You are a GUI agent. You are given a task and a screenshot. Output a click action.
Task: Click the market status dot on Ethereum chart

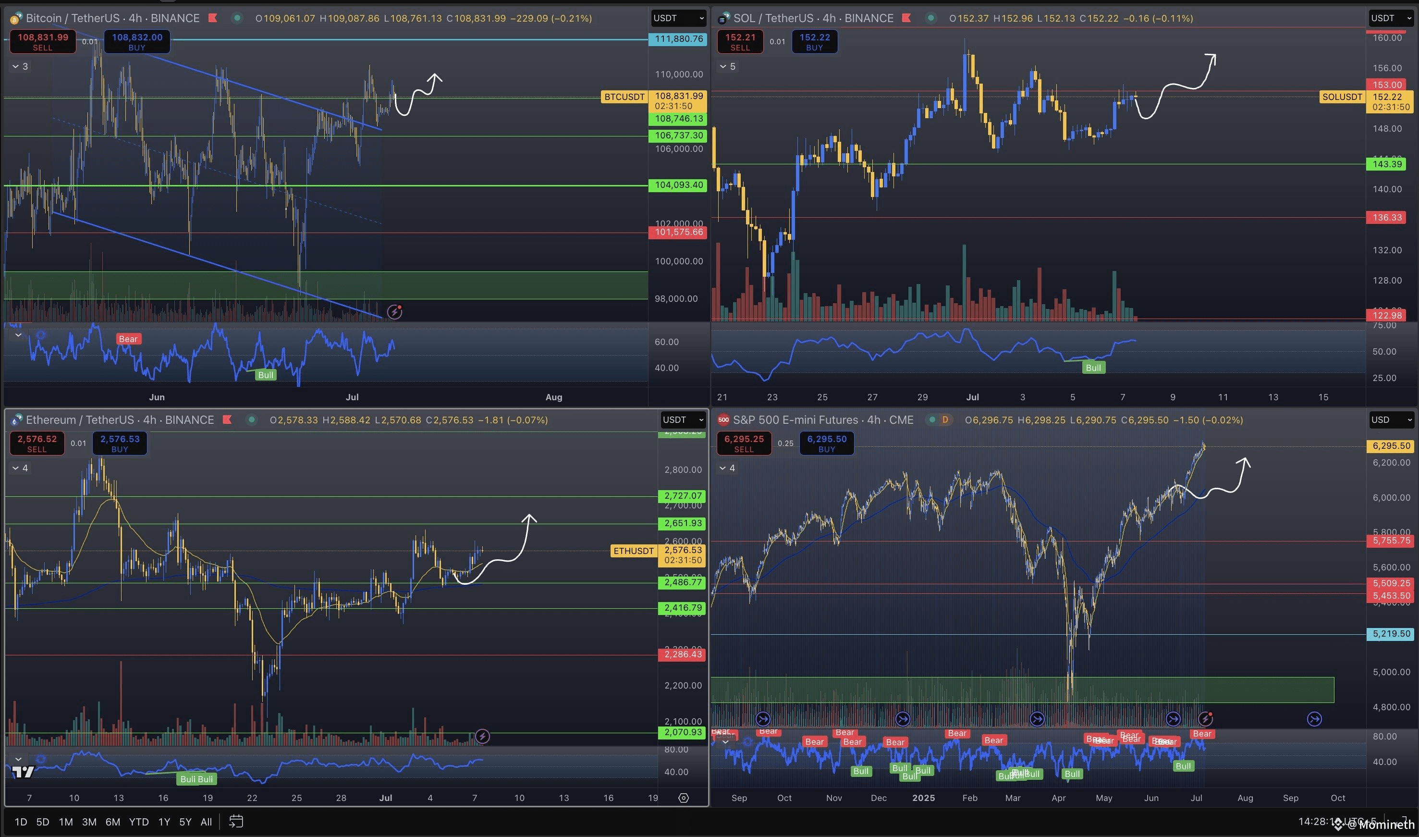[x=251, y=419]
